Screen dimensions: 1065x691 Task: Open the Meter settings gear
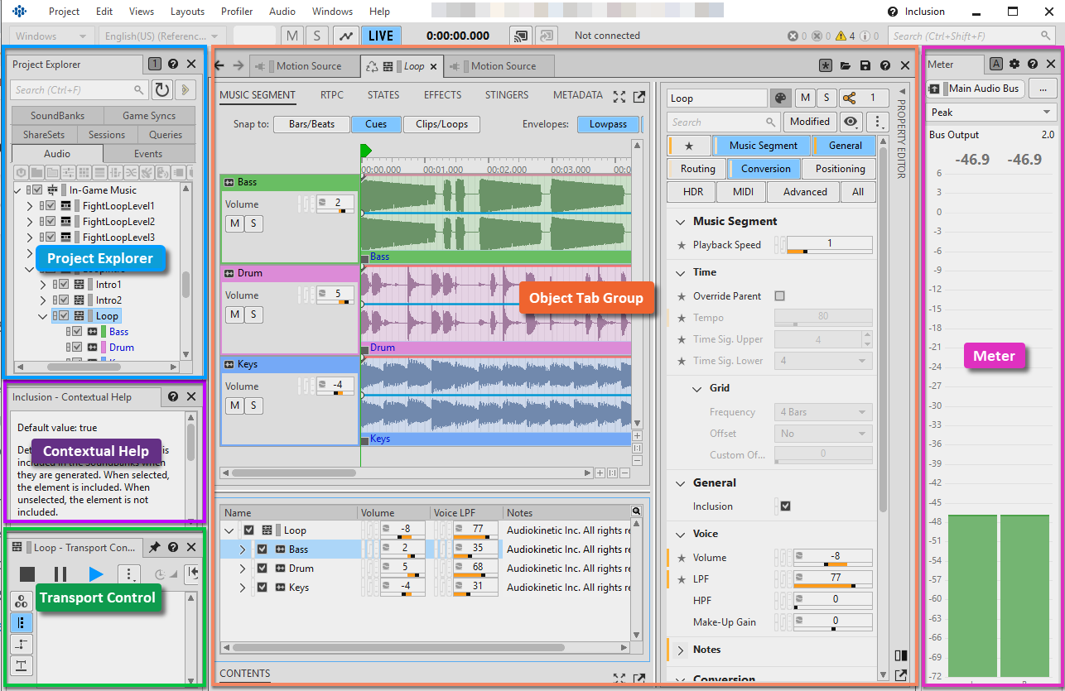tap(1014, 65)
